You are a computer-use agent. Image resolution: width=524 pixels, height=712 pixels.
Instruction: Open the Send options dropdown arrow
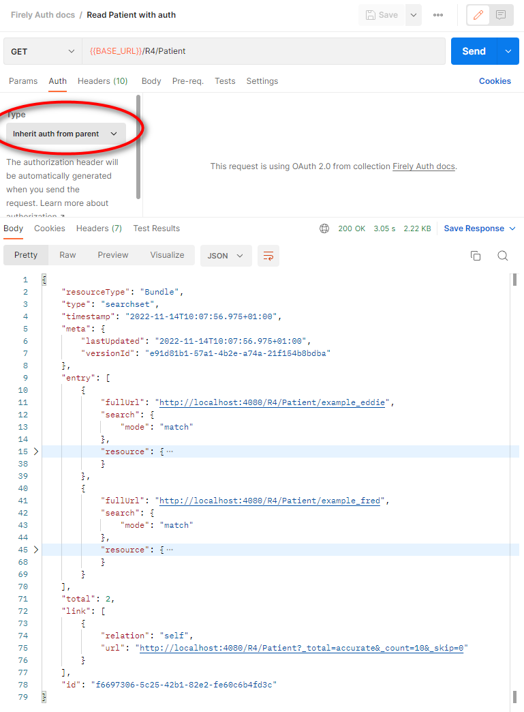point(508,51)
